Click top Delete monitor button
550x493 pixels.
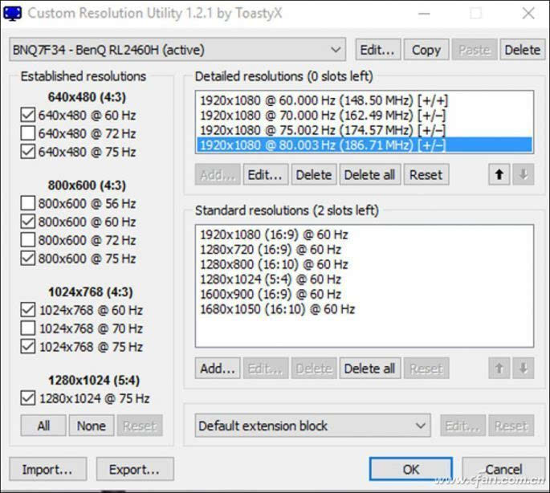point(522,50)
